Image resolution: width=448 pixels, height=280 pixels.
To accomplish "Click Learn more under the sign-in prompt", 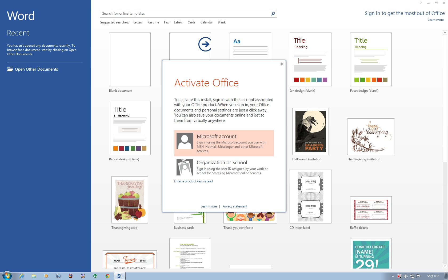I will pyautogui.click(x=436, y=20).
